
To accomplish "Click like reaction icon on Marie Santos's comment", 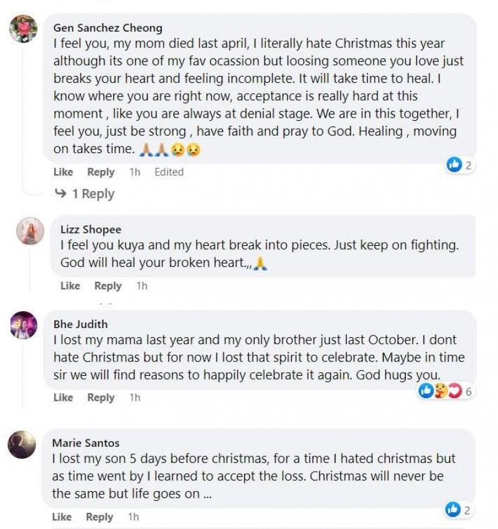I will [454, 510].
